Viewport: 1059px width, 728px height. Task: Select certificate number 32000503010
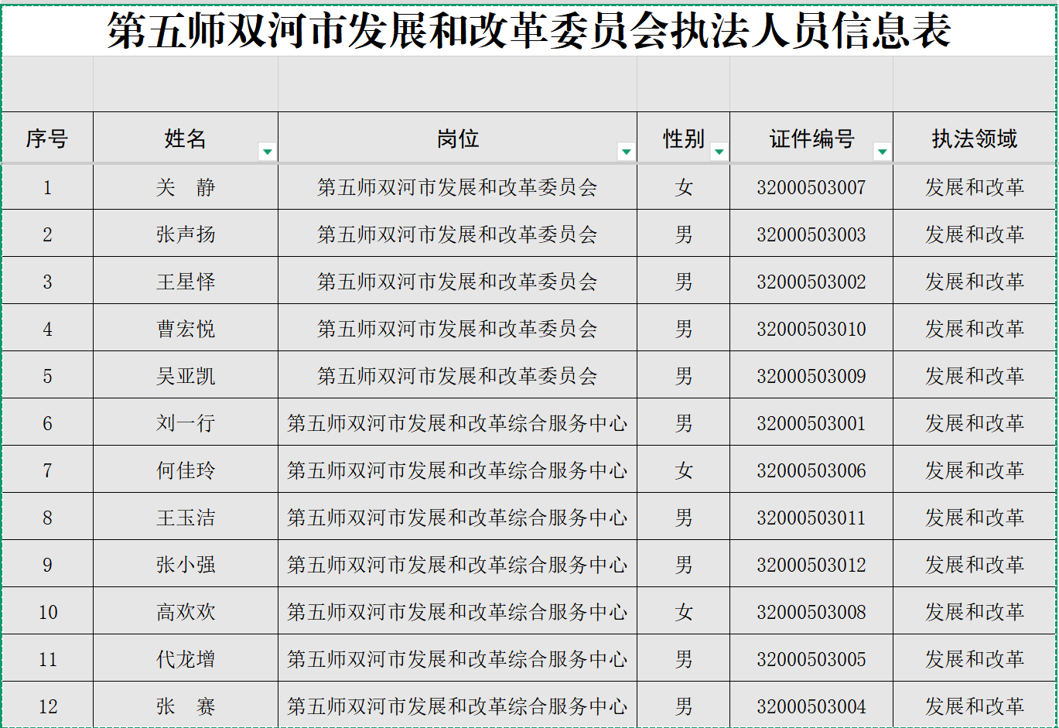coord(811,329)
